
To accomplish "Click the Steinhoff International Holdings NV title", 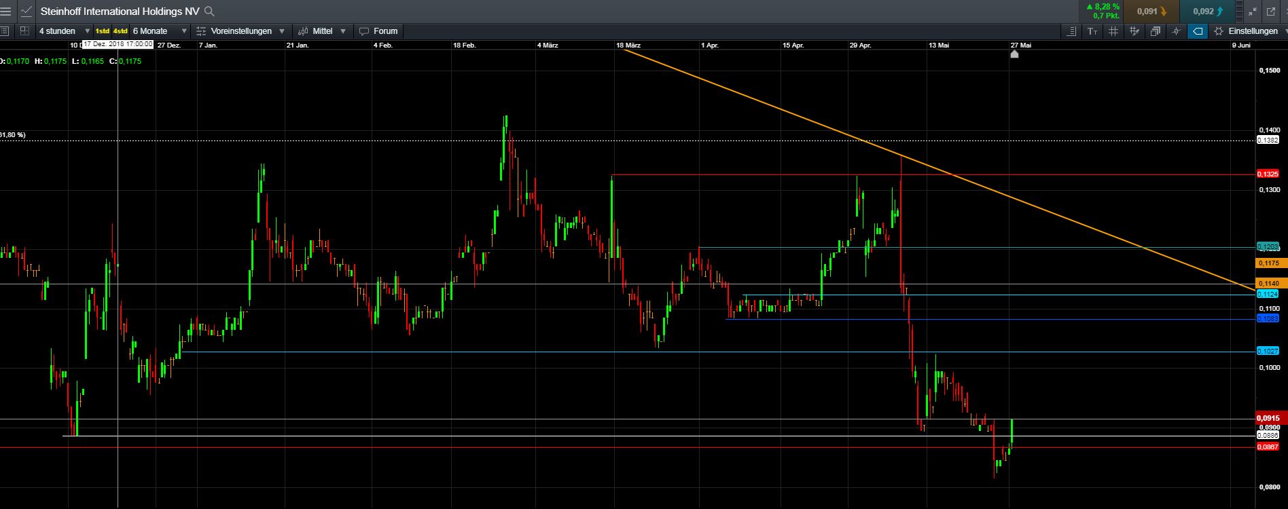I will pyautogui.click(x=120, y=11).
